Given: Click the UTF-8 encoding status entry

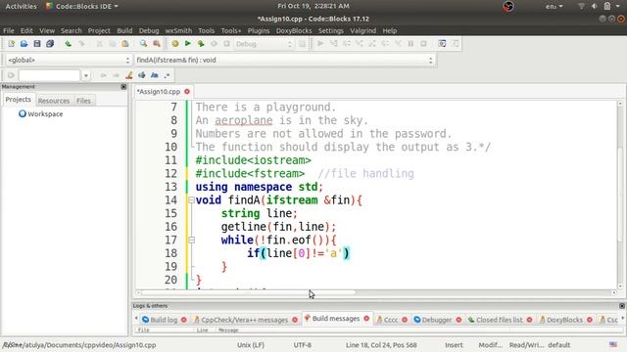Looking at the screenshot, I should [303, 345].
